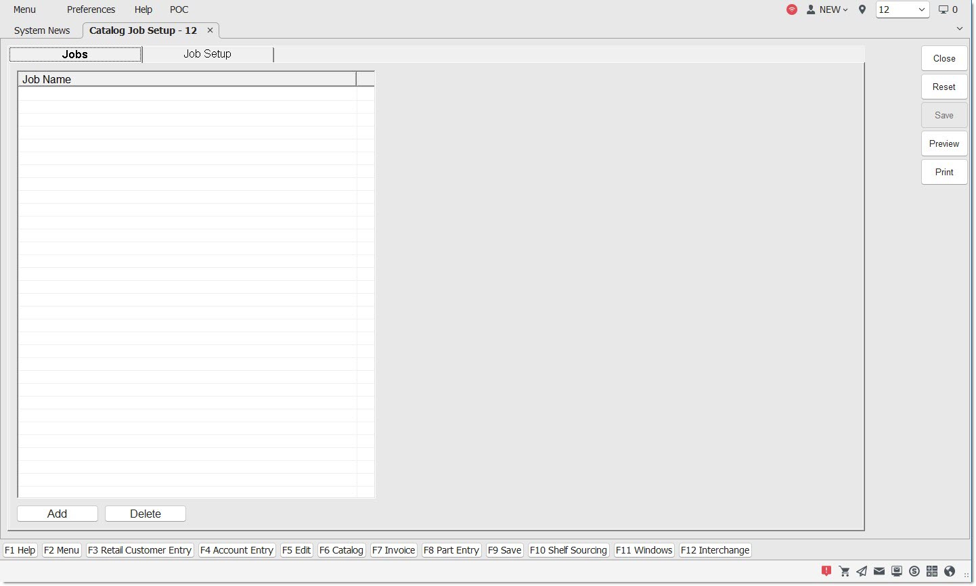This screenshot has height=586, width=976.
Task: Switch to the Job Setup tab
Action: pos(208,54)
